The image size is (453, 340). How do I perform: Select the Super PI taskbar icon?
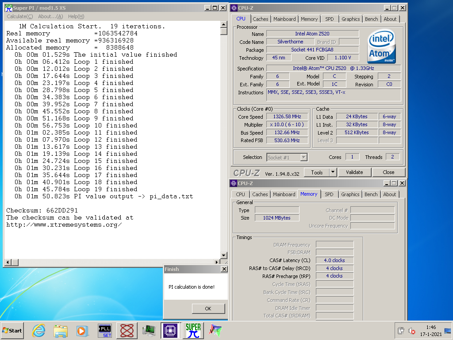193,331
